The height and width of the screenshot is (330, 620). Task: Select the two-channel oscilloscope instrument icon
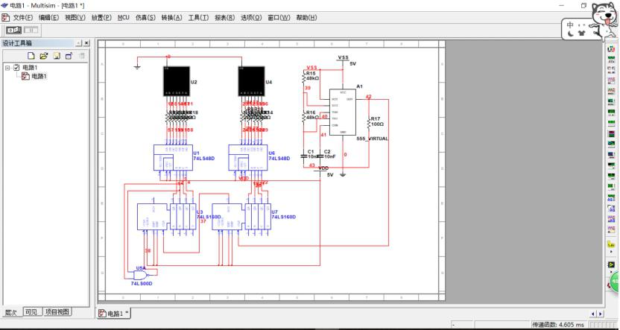(x=611, y=80)
